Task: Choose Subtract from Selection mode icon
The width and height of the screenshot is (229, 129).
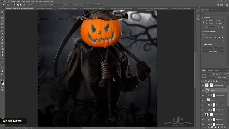Action: click(21, 5)
